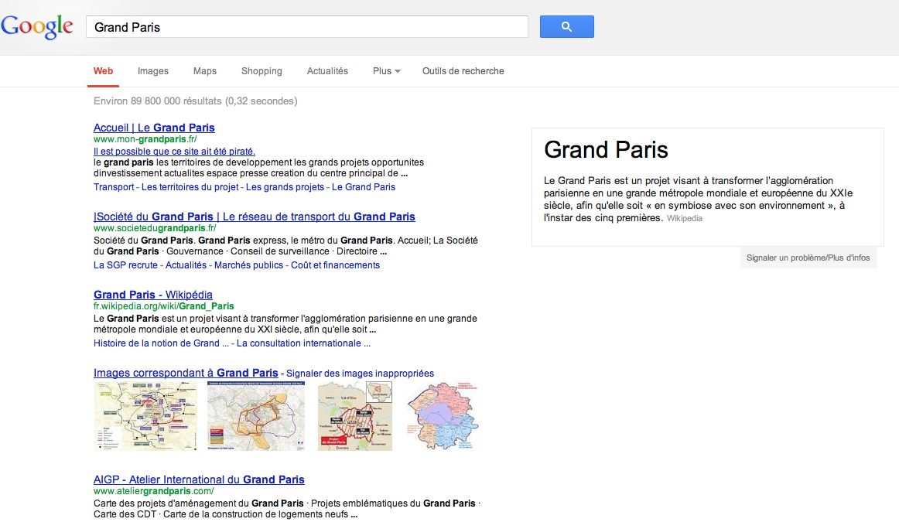Open Société du Grand Paris result title
The width and height of the screenshot is (899, 529).
point(254,217)
